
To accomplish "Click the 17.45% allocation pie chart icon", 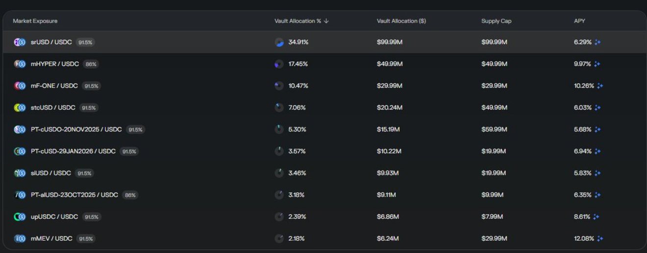I will pos(279,64).
